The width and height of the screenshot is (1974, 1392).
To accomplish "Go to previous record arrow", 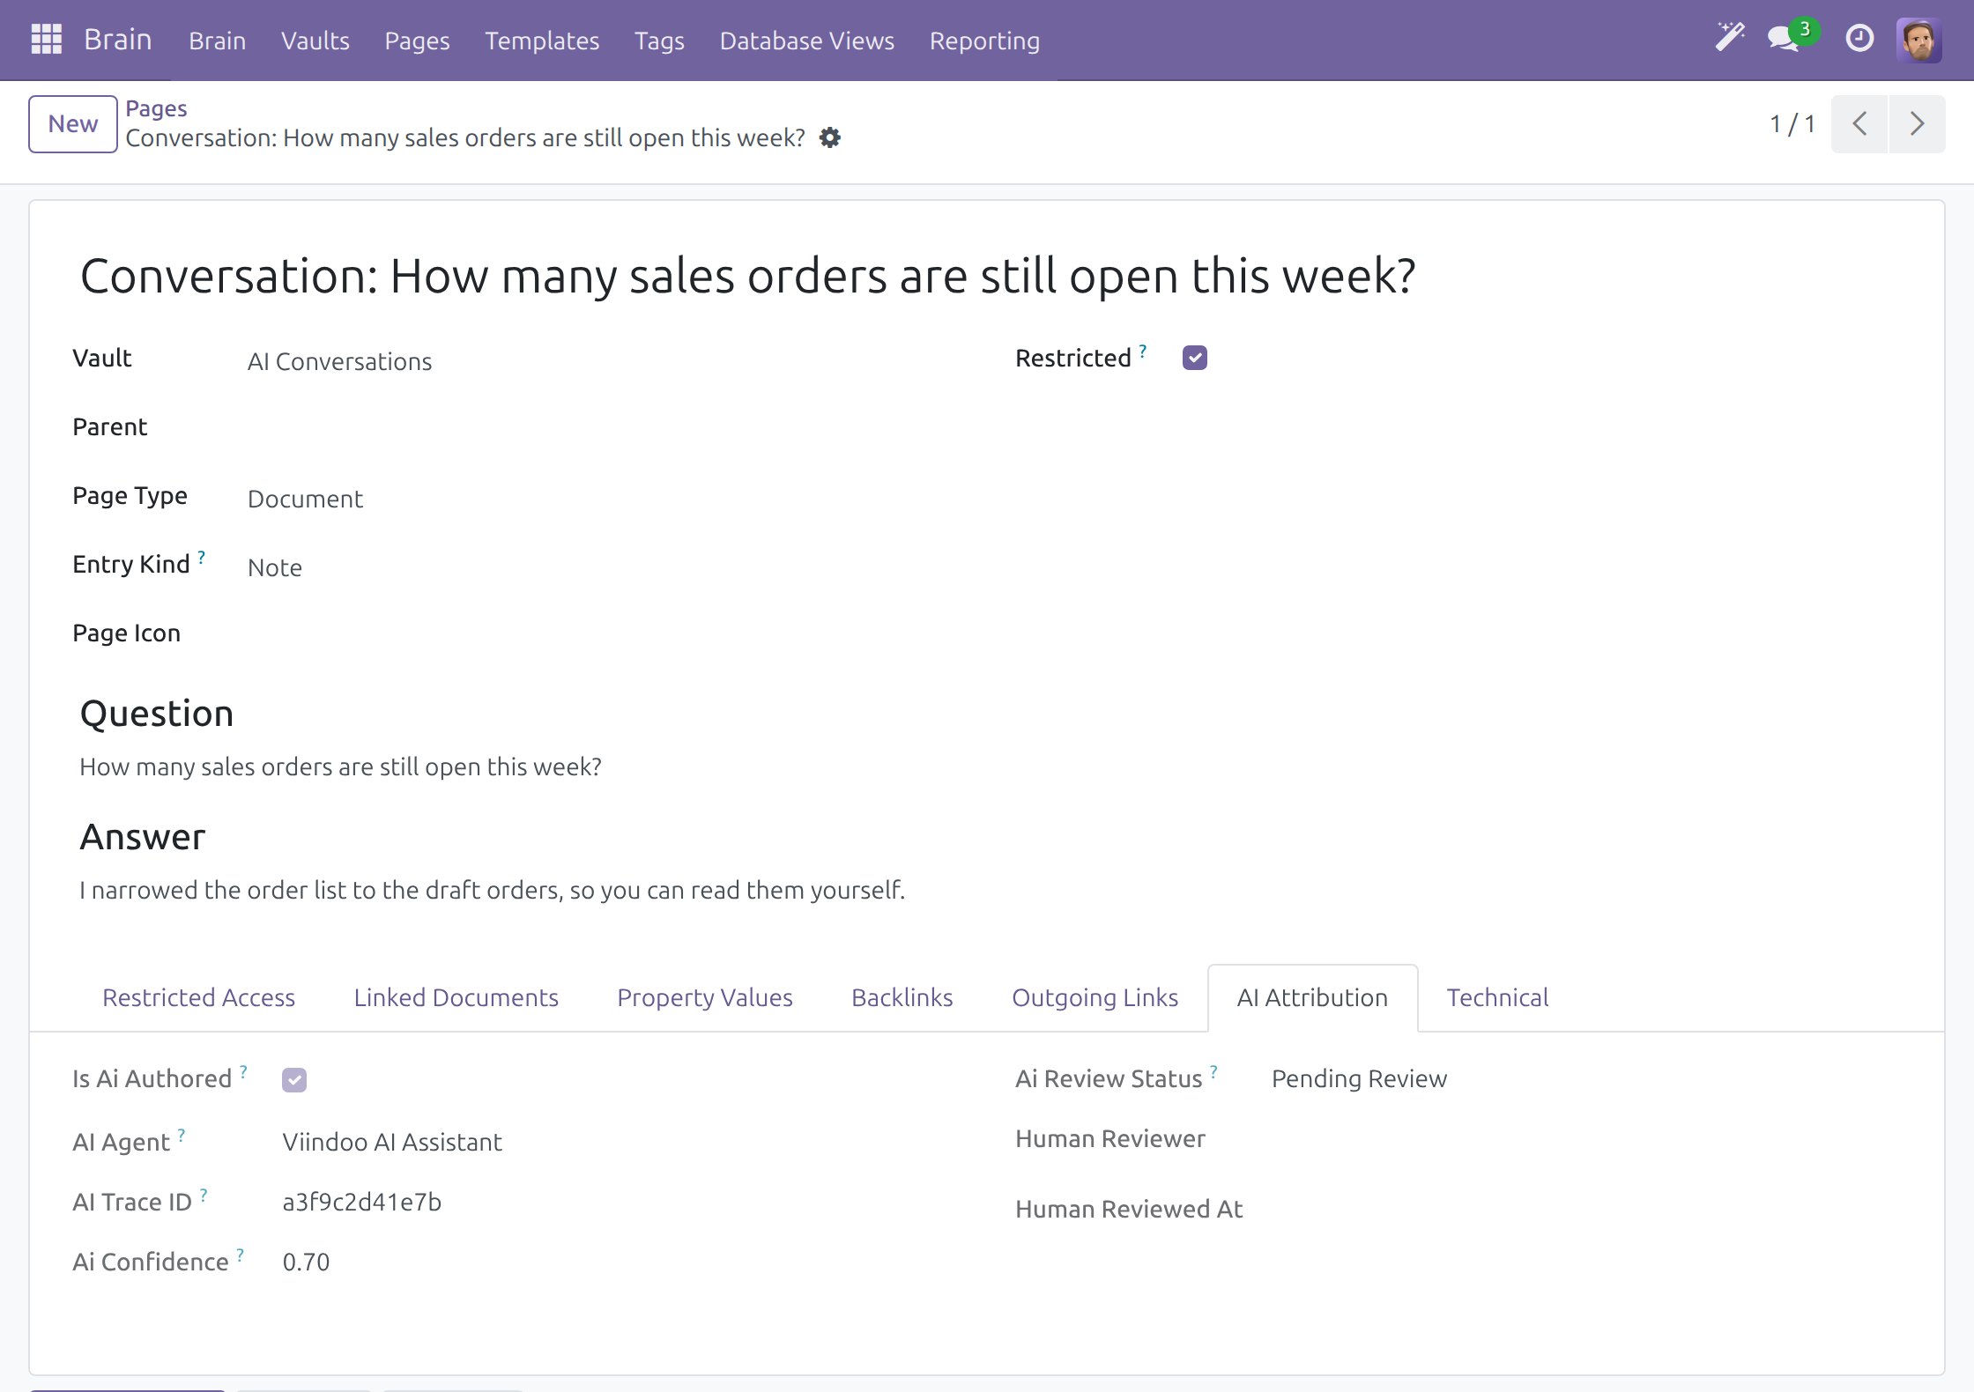I will click(1859, 124).
